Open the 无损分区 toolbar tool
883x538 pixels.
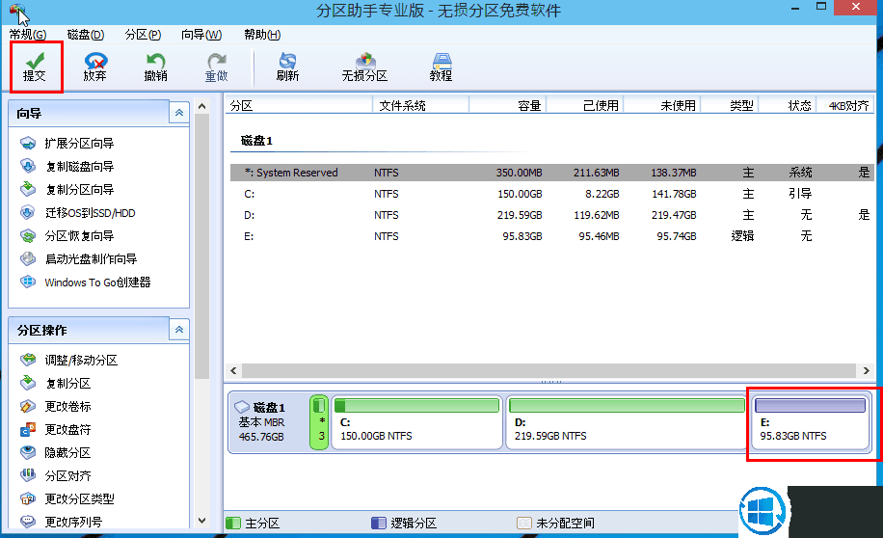pyautogui.click(x=364, y=67)
